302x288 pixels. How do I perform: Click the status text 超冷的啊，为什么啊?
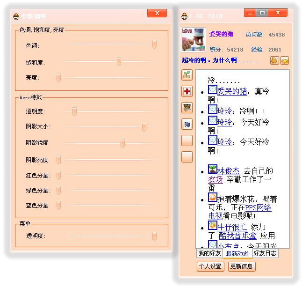pos(209,60)
